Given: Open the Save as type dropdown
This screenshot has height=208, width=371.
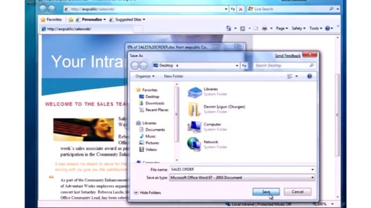Looking at the screenshot, I should pos(242,177).
